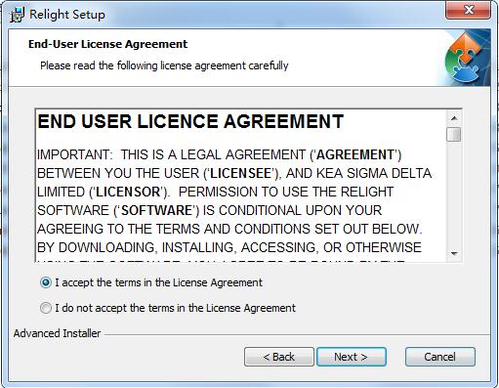Viewport: 499px width, 388px height.
Task: Click the 'End-User License Agreement' header title
Action: point(107,44)
